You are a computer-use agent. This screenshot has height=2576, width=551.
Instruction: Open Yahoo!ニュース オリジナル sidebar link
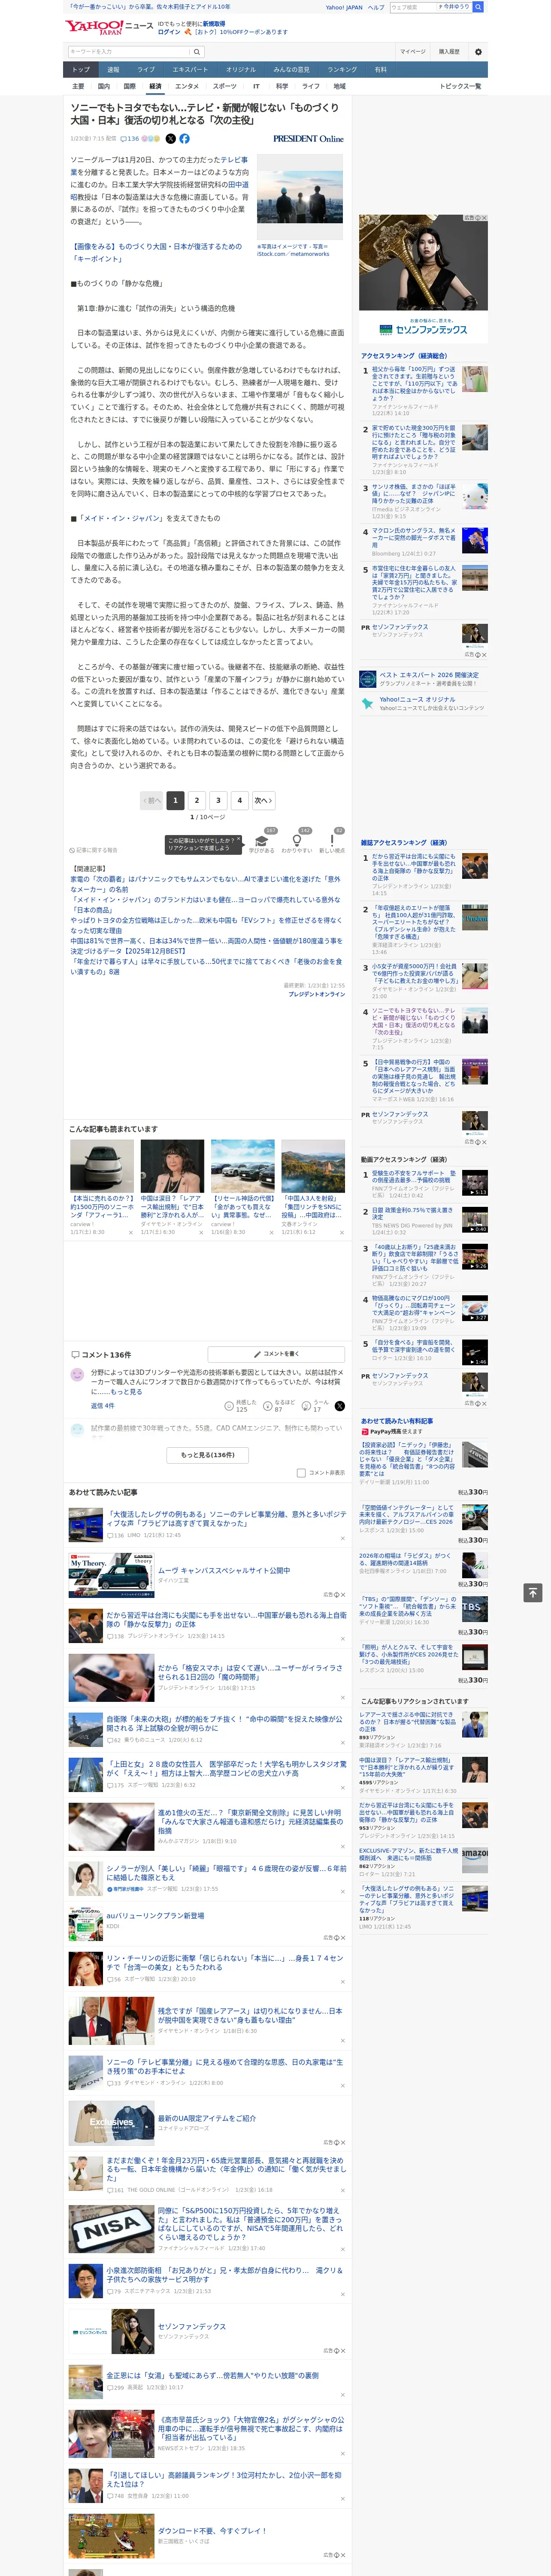(x=417, y=700)
